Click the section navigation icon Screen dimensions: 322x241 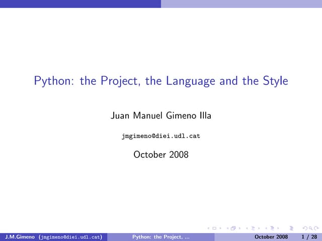coord(271,229)
